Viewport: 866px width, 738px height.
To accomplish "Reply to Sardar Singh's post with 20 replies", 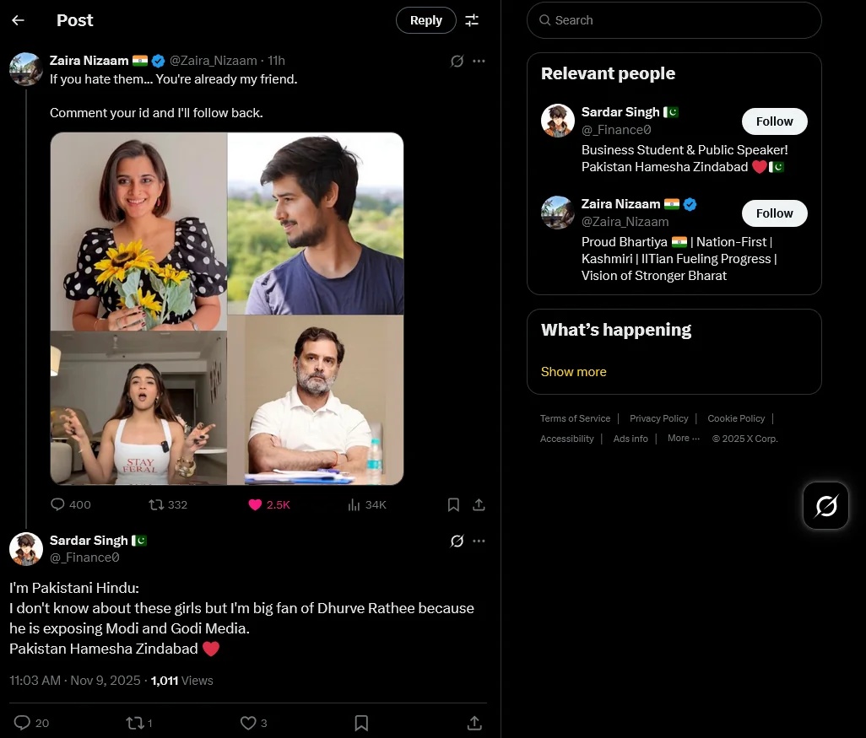I will click(x=31, y=723).
